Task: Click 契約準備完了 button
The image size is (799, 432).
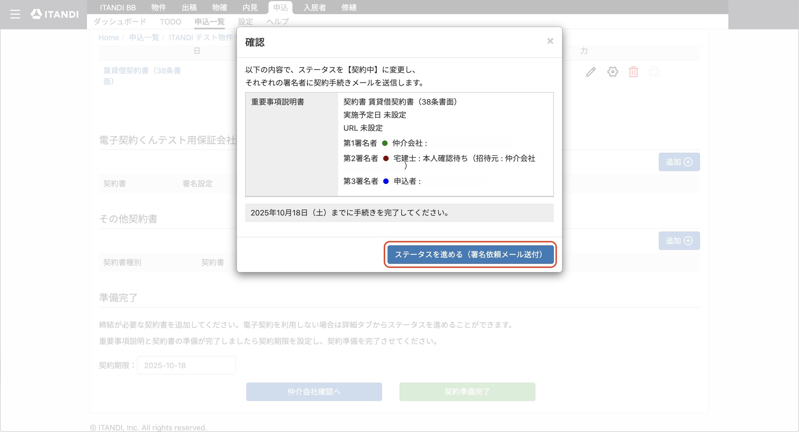Action: click(467, 391)
